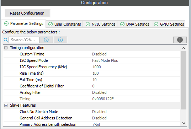Click the green check on NVIC Settings
This screenshot has height=129, width=191.
[88, 24]
